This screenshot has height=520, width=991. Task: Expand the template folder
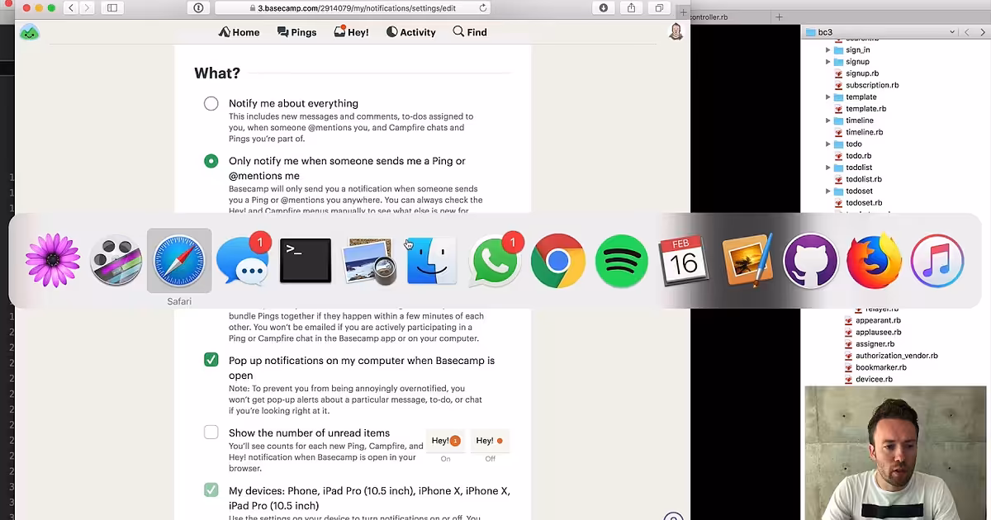828,97
